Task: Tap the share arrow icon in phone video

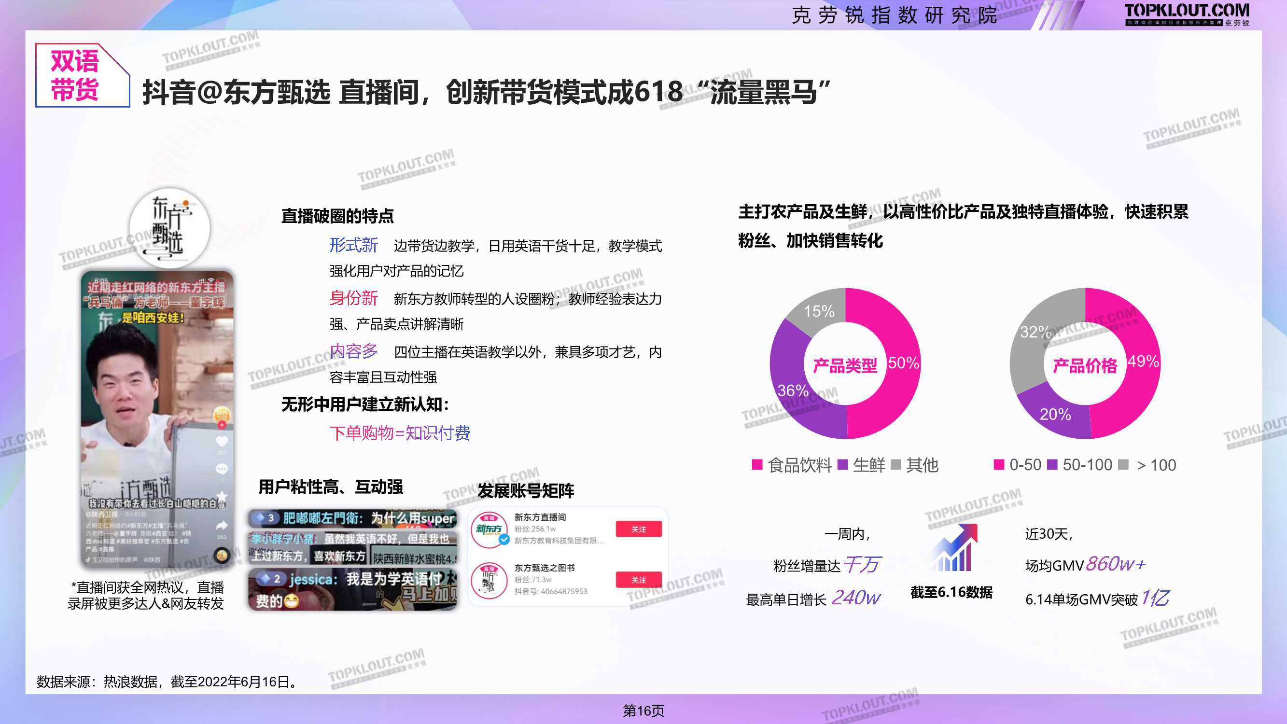Action: [222, 525]
